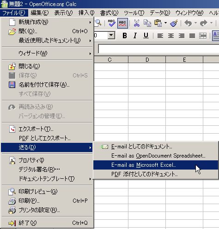
Task: Justify text alignment
Action: [192, 36]
